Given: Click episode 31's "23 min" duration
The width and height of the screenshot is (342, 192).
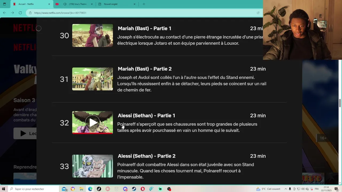Looking at the screenshot, I should pos(258,69).
